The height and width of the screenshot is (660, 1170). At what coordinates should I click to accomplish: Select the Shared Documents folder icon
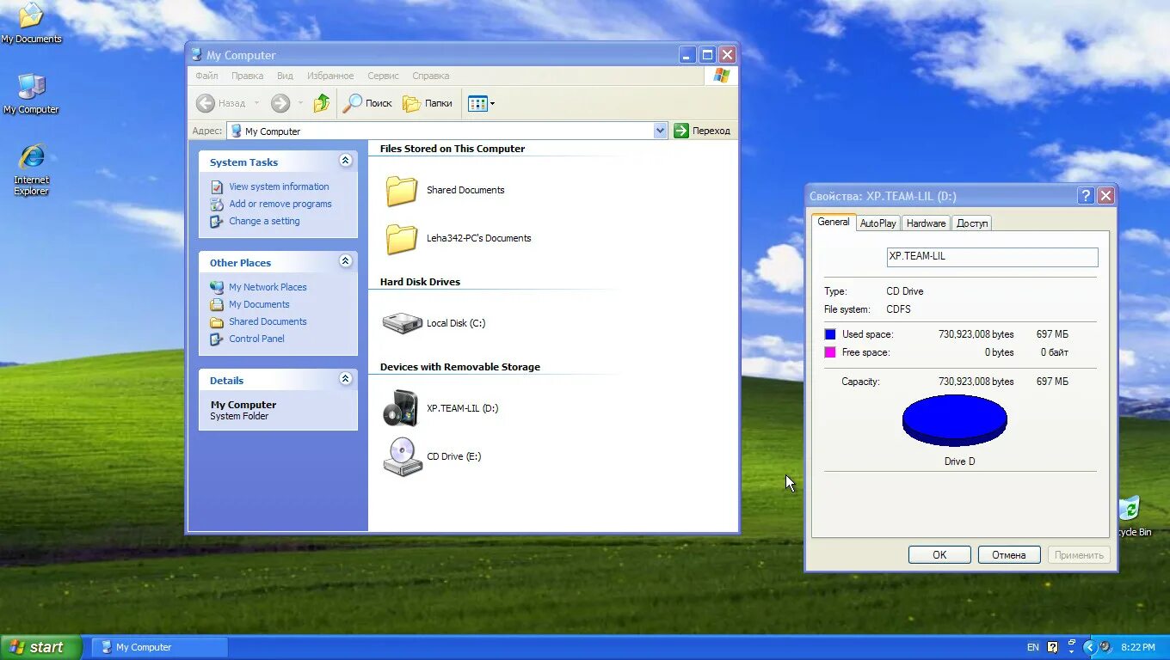tap(402, 191)
